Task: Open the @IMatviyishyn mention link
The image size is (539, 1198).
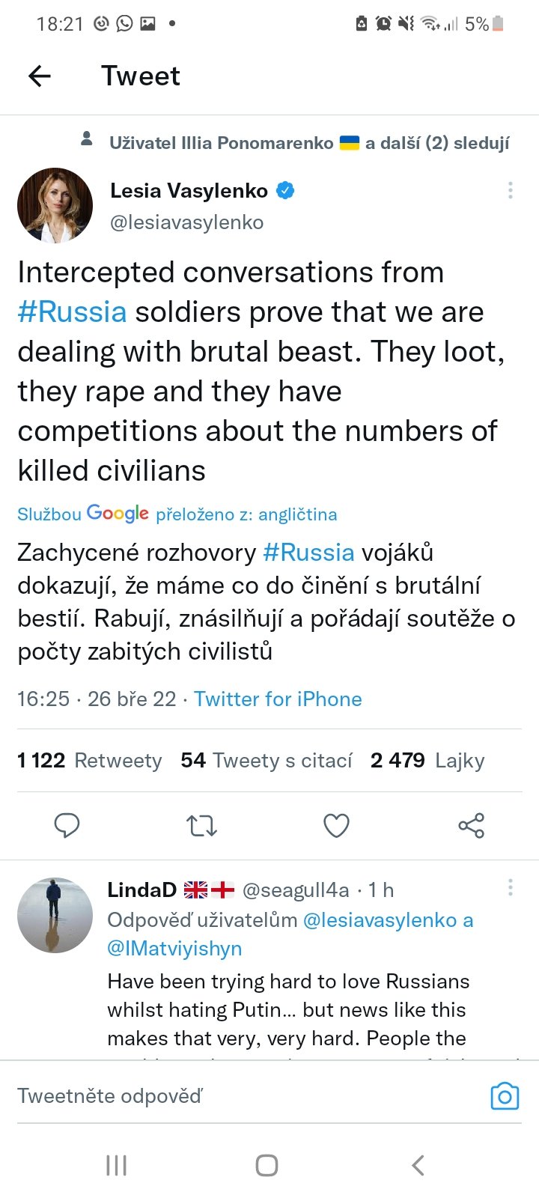Action: coord(174,948)
